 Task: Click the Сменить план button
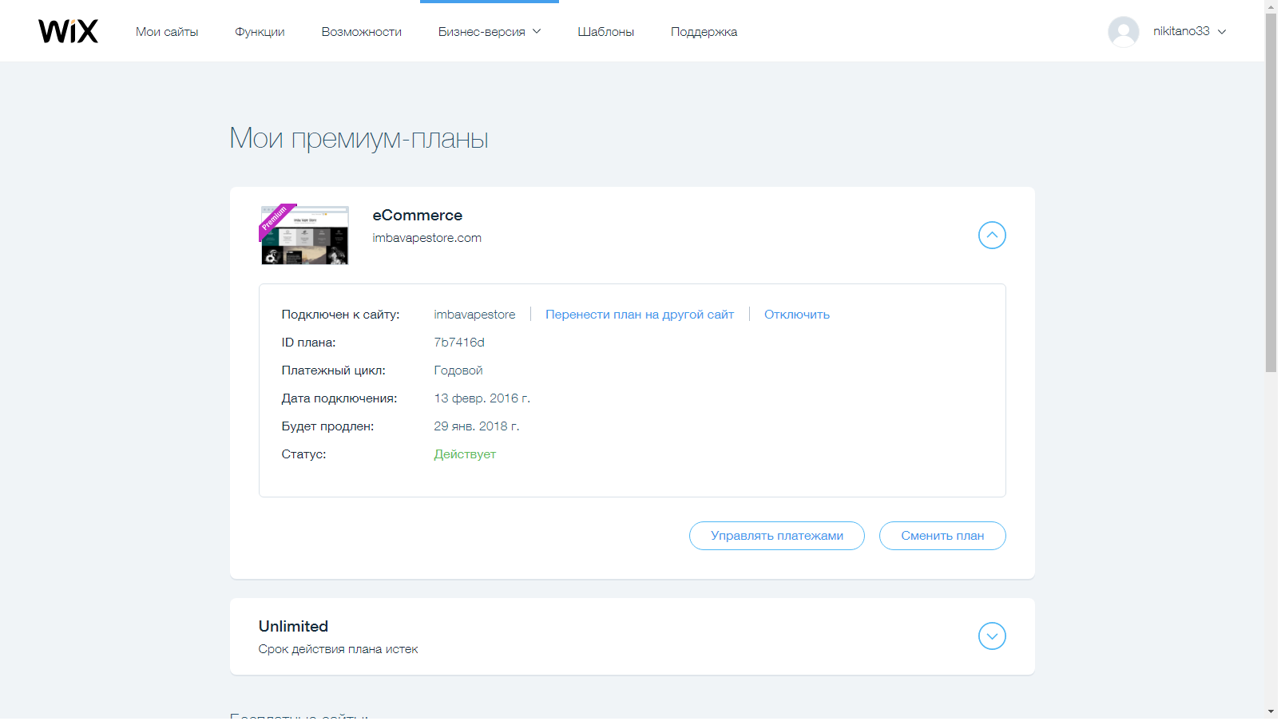[942, 536]
